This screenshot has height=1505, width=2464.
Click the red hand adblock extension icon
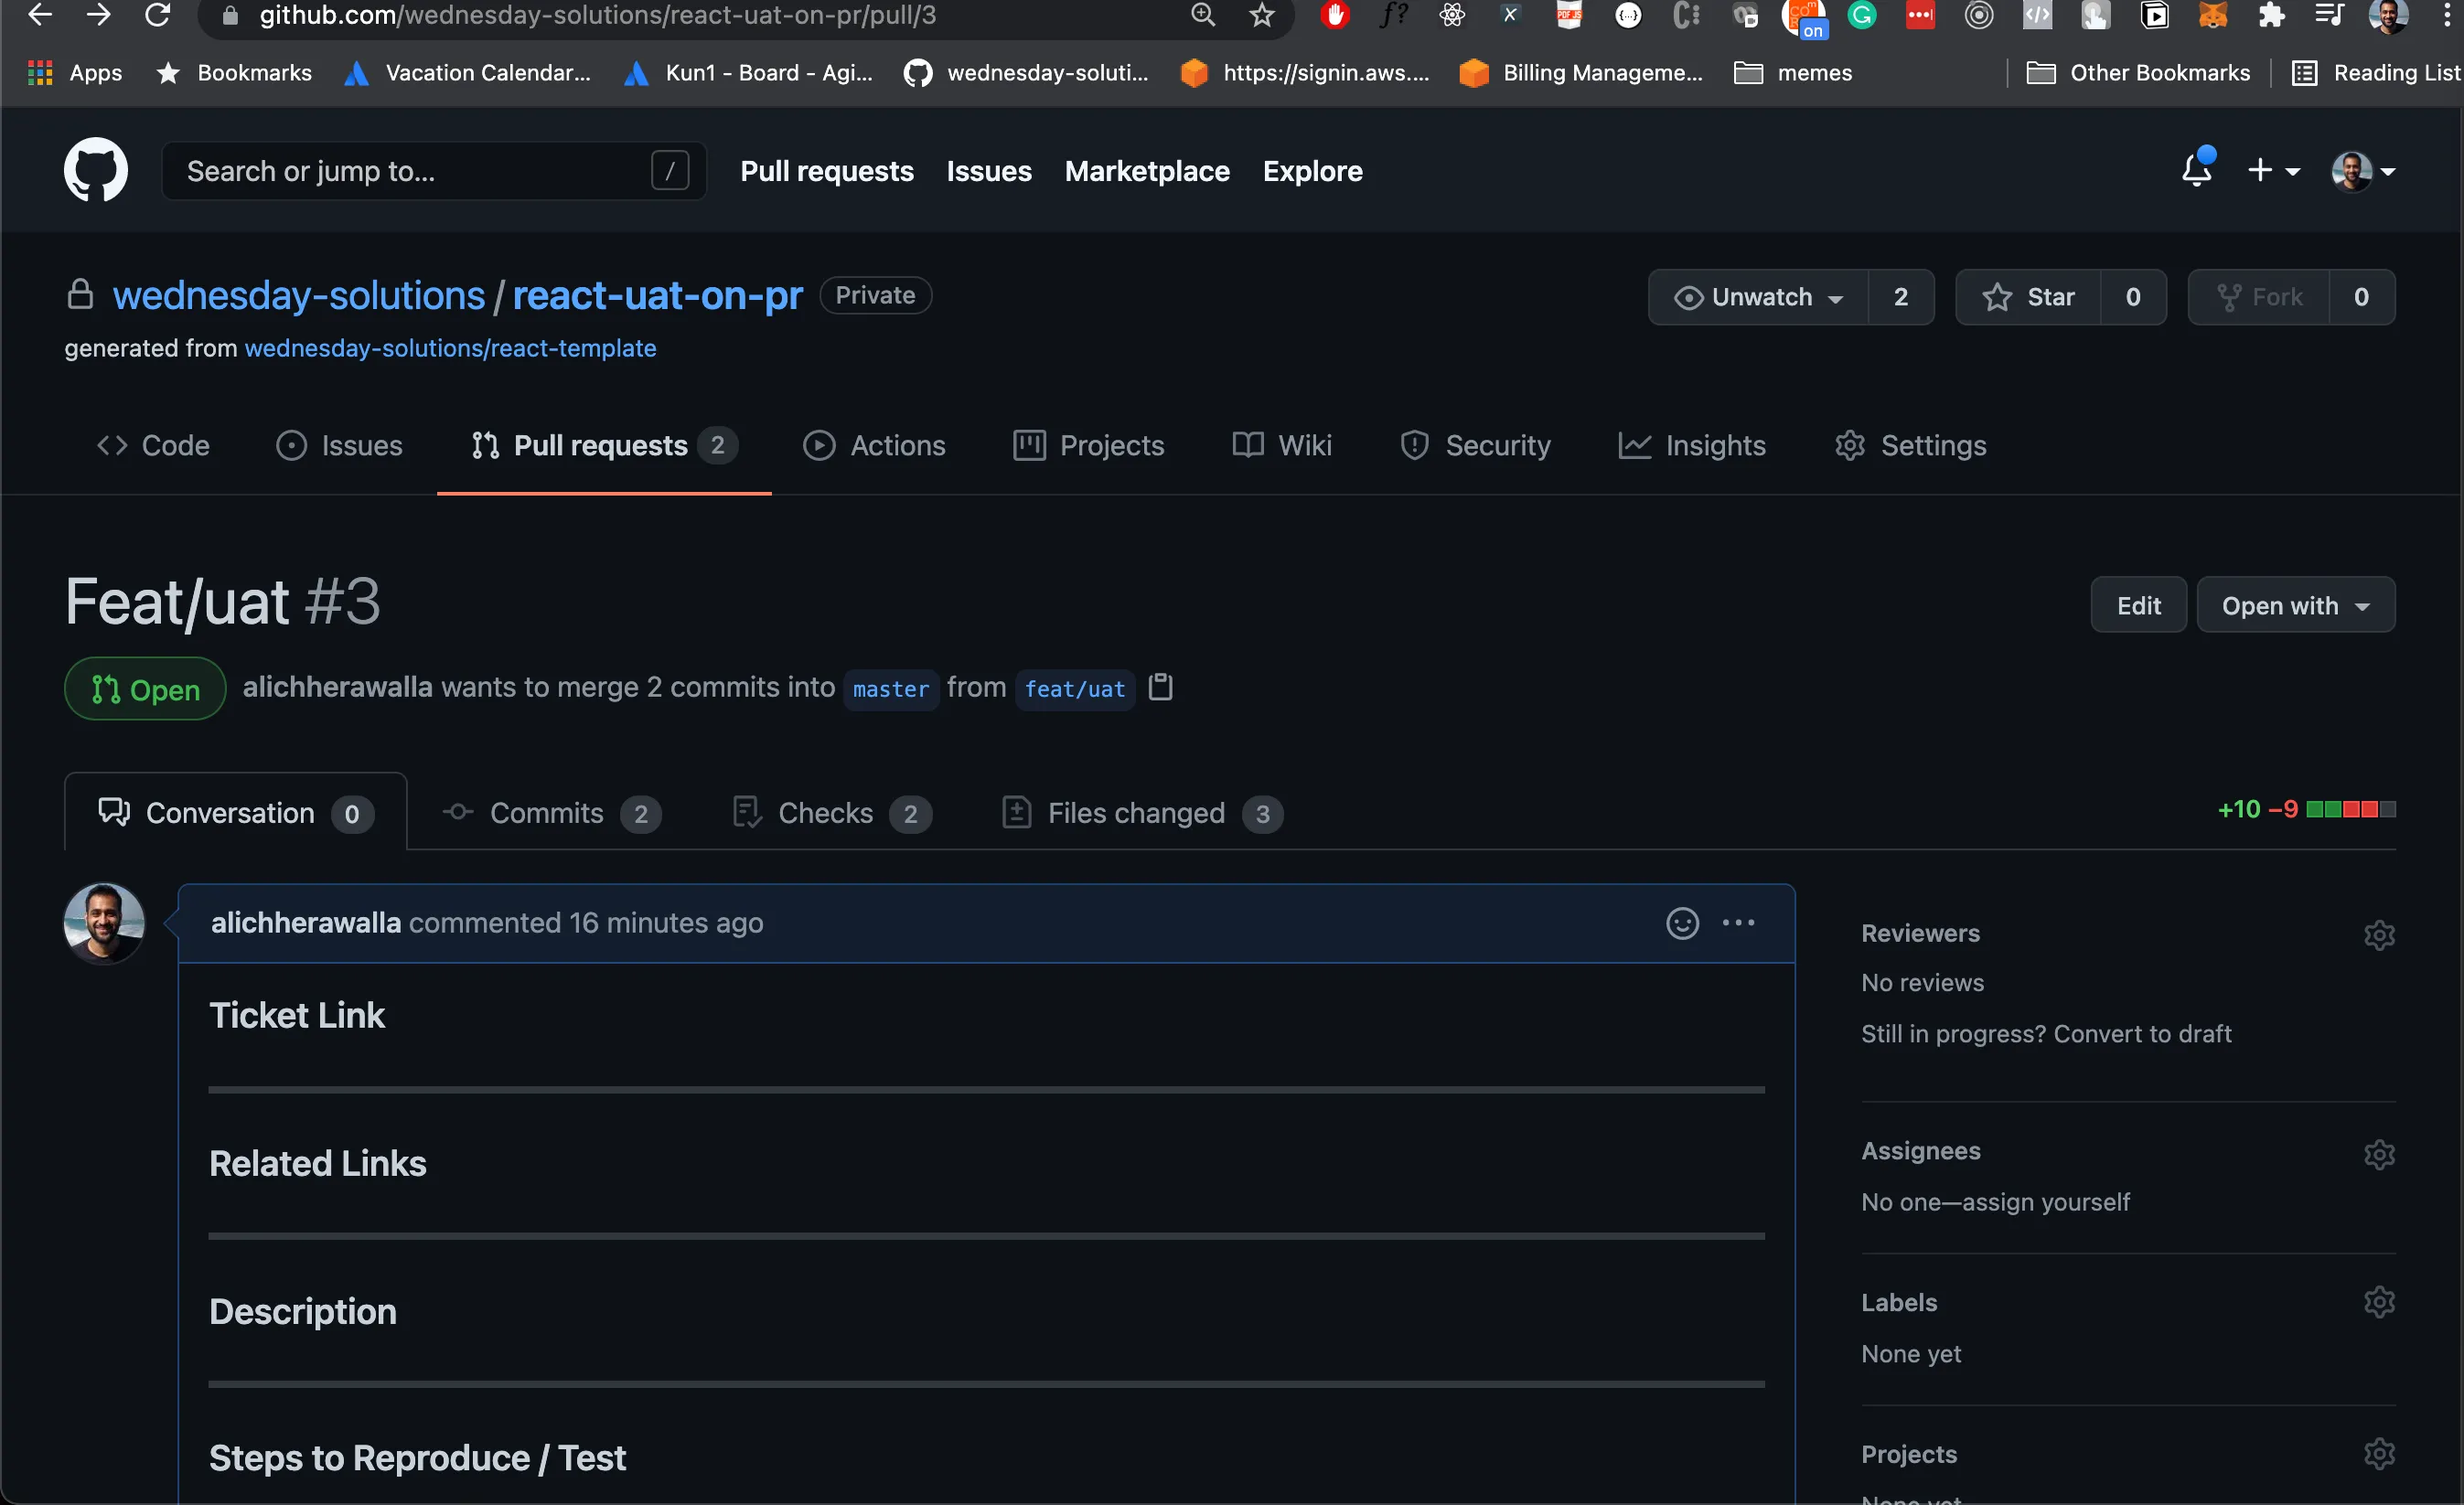click(1334, 15)
